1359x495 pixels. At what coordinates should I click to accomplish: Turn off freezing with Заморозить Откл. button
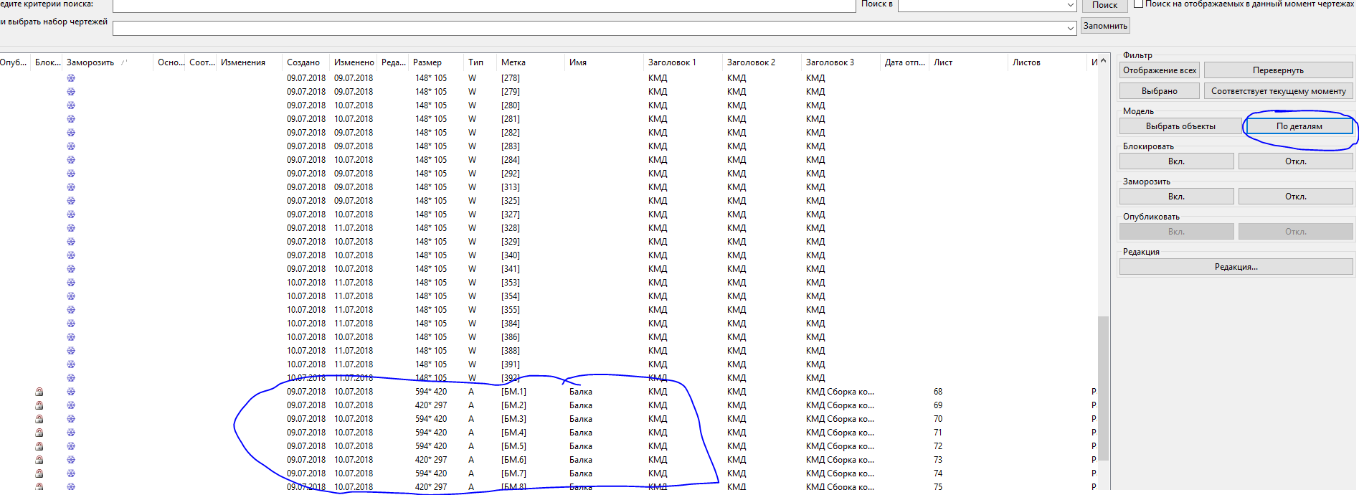pyautogui.click(x=1295, y=197)
